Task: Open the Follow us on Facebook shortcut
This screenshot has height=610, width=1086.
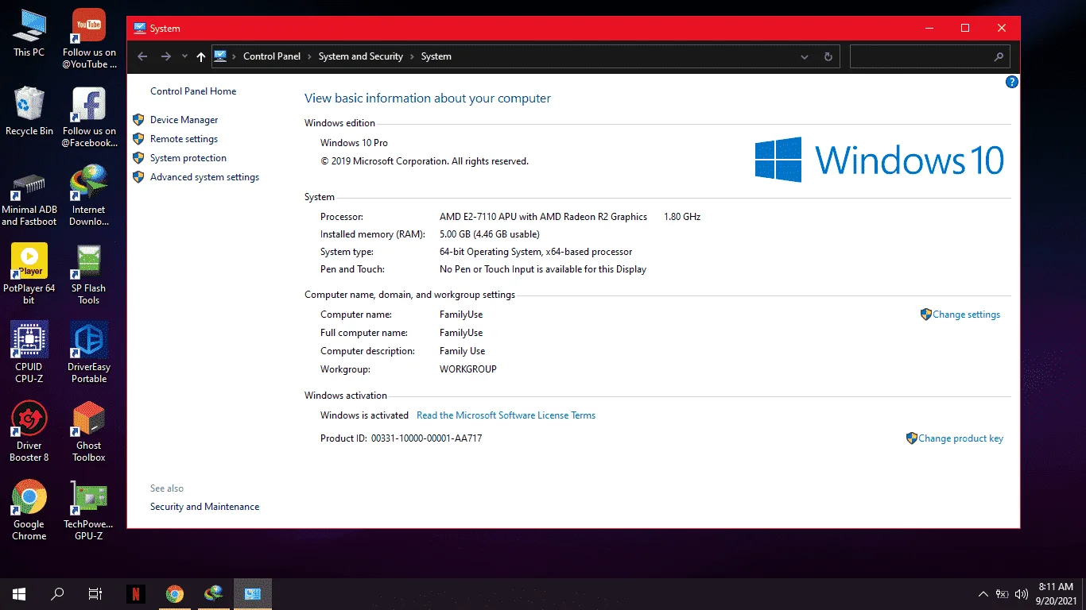Action: [89, 118]
